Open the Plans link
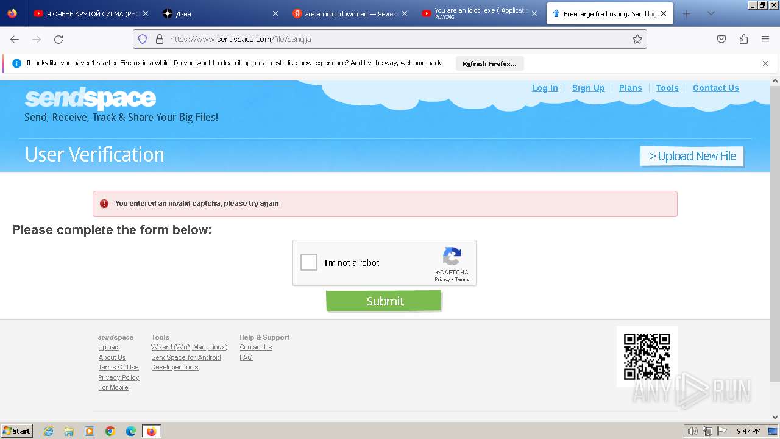The image size is (780, 439). [631, 88]
